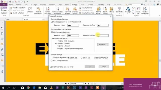Click the Tell me search box
This screenshot has height=90, width=161.
tap(118, 5)
